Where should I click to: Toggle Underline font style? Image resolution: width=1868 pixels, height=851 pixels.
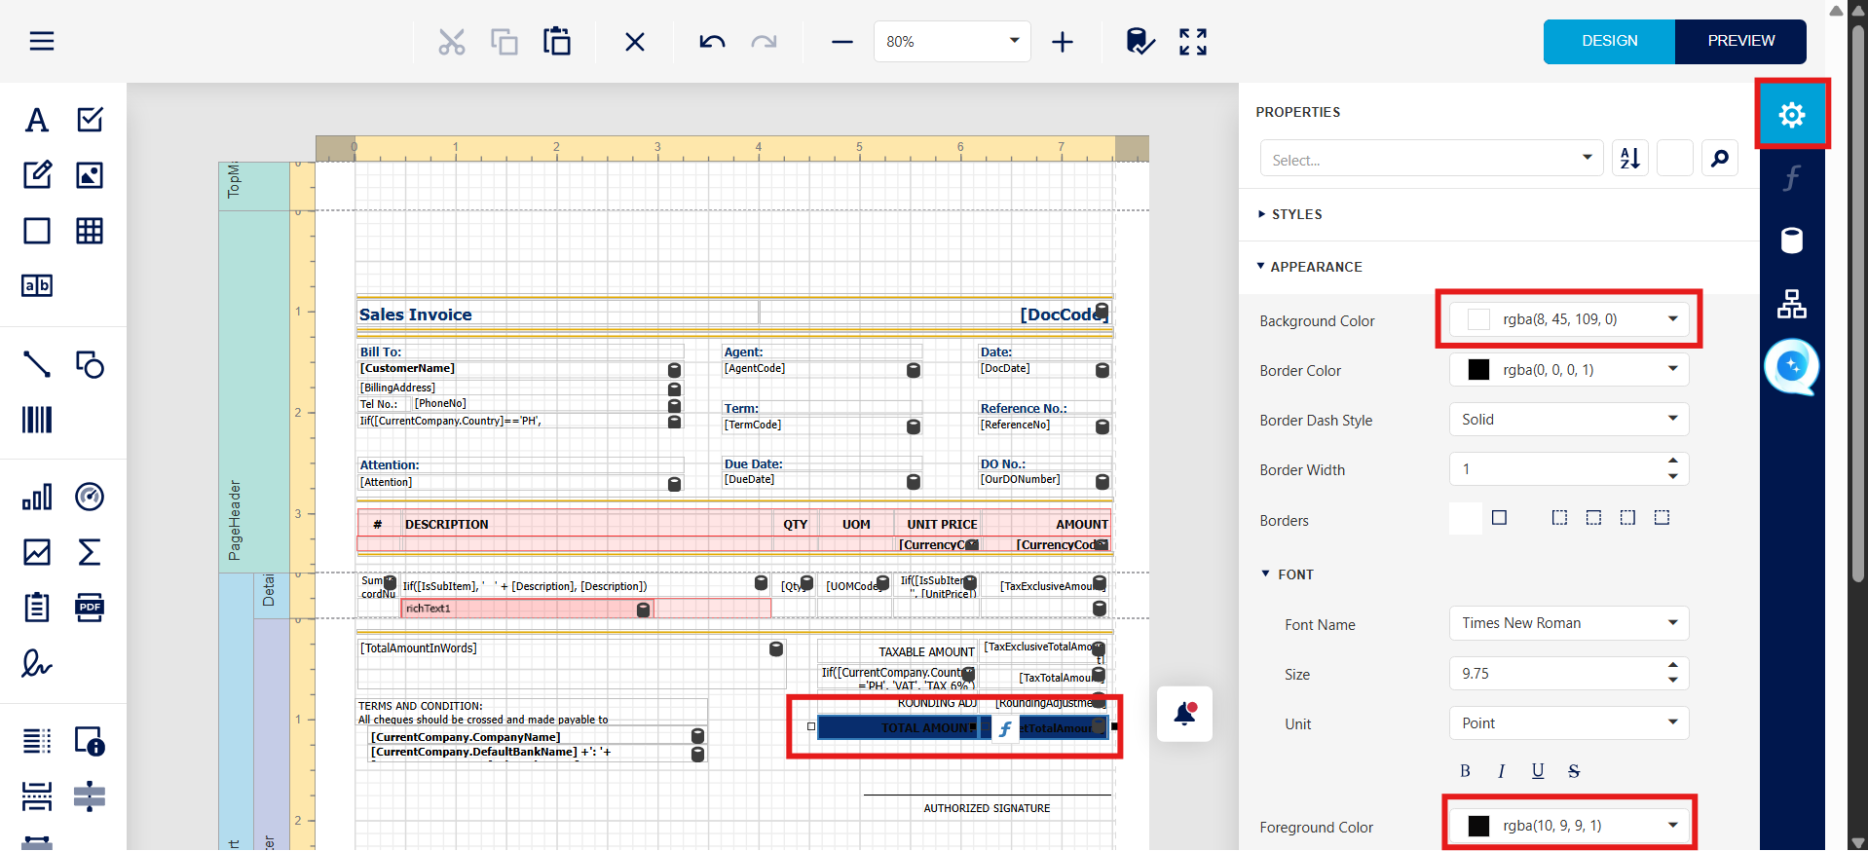pyautogui.click(x=1537, y=771)
